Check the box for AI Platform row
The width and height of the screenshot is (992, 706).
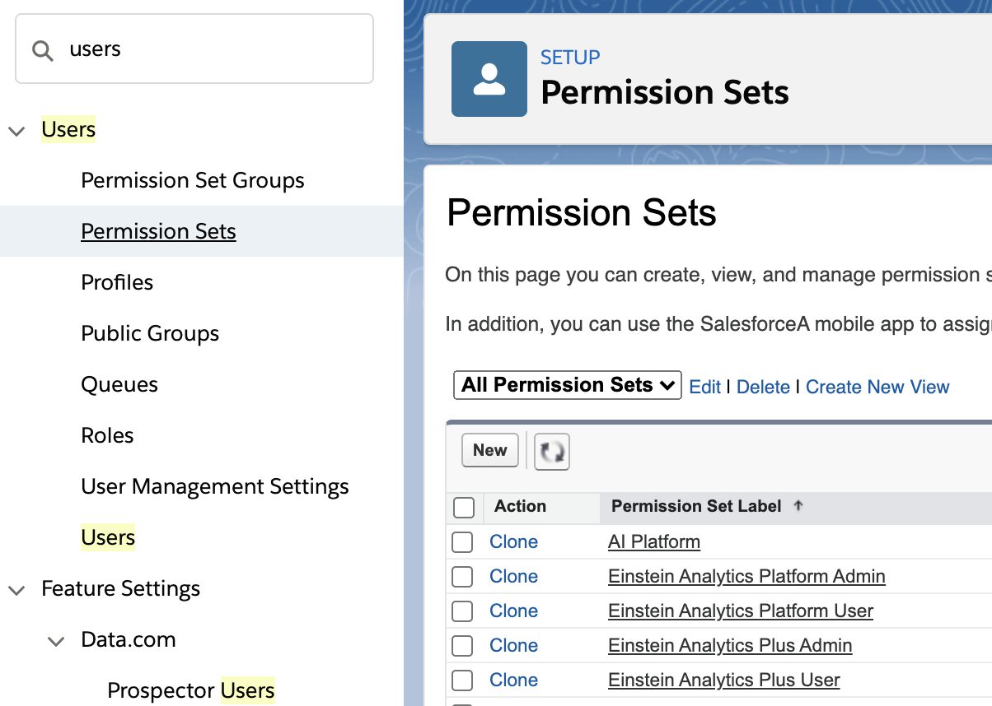[462, 542]
